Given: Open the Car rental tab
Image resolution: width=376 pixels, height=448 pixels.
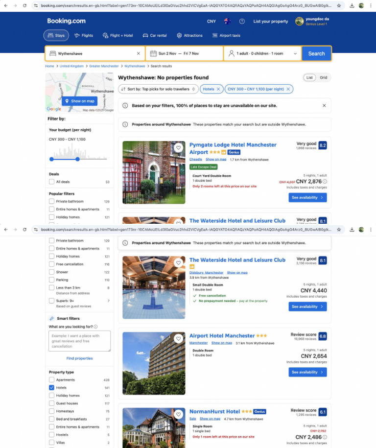Looking at the screenshot, I should (155, 35).
